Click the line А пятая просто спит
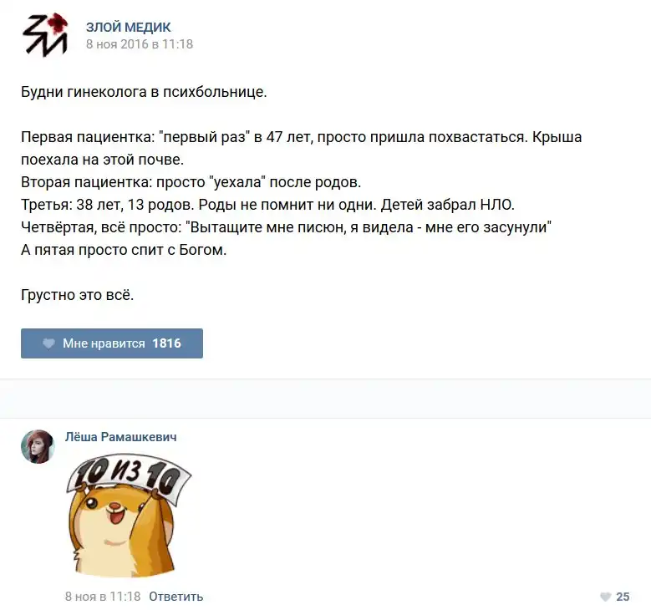 pos(124,250)
